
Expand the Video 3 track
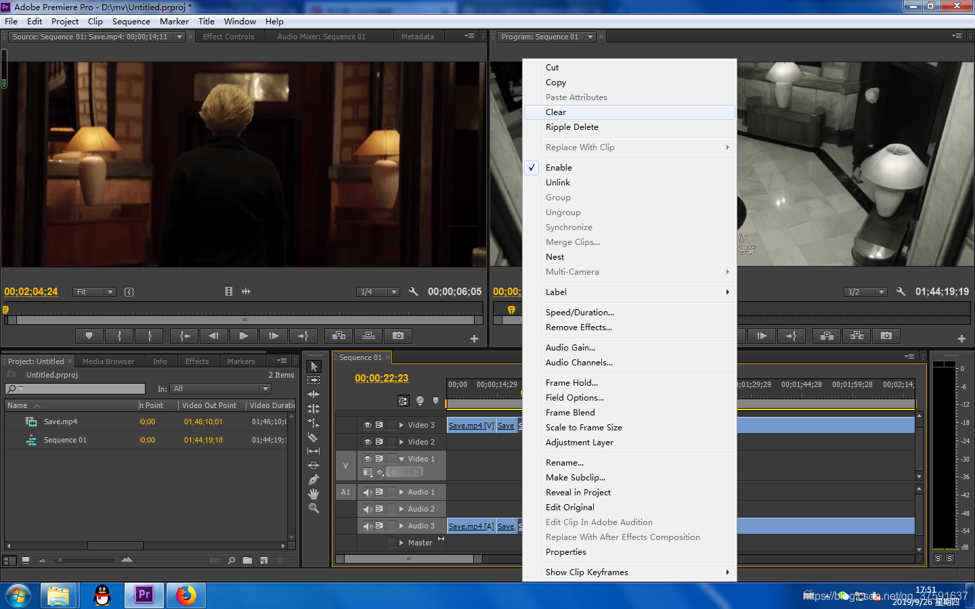402,425
